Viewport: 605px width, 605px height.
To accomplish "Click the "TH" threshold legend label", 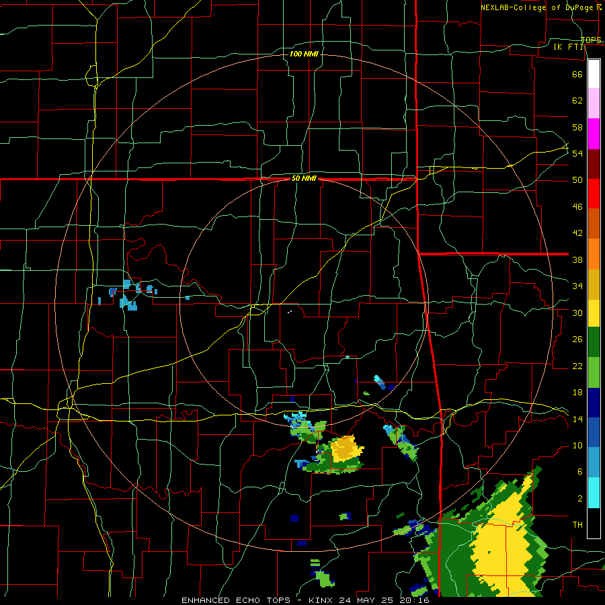I will tap(577, 525).
